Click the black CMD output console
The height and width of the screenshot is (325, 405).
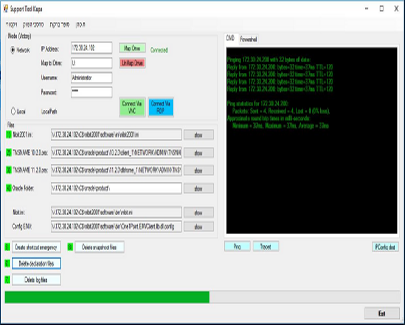pyautogui.click(x=312, y=141)
